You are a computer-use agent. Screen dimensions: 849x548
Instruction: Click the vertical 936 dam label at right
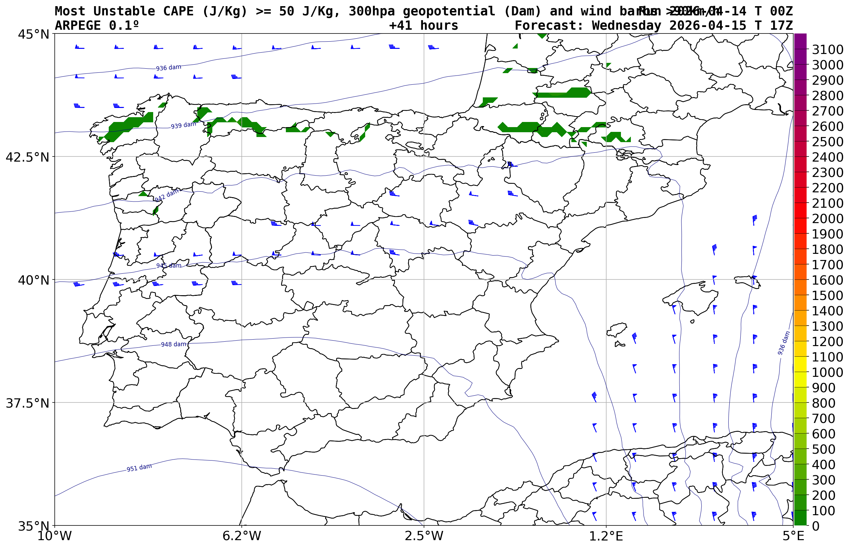pyautogui.click(x=783, y=343)
